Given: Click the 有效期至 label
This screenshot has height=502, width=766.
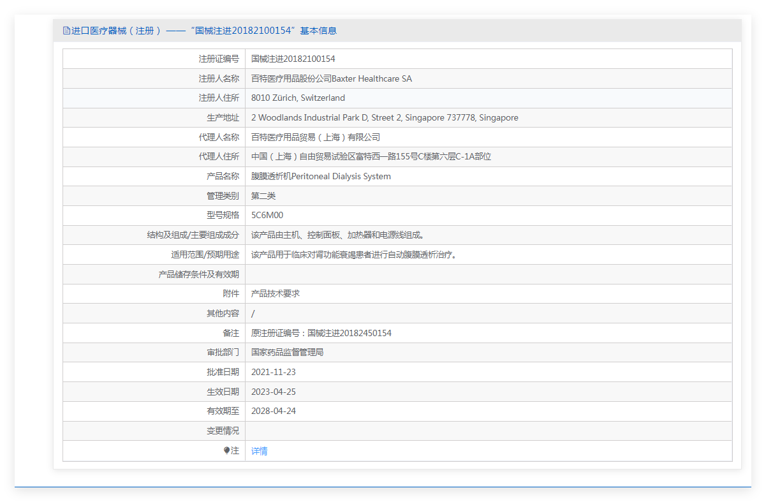Looking at the screenshot, I should [223, 411].
